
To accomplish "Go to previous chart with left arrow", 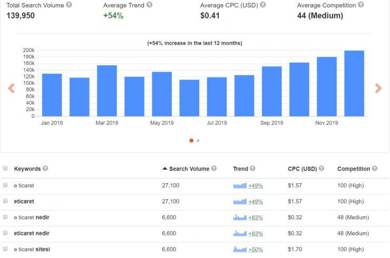I will tap(11, 88).
